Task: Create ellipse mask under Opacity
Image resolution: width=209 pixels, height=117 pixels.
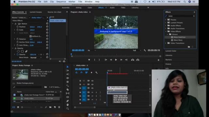Action: [x=18, y=51]
